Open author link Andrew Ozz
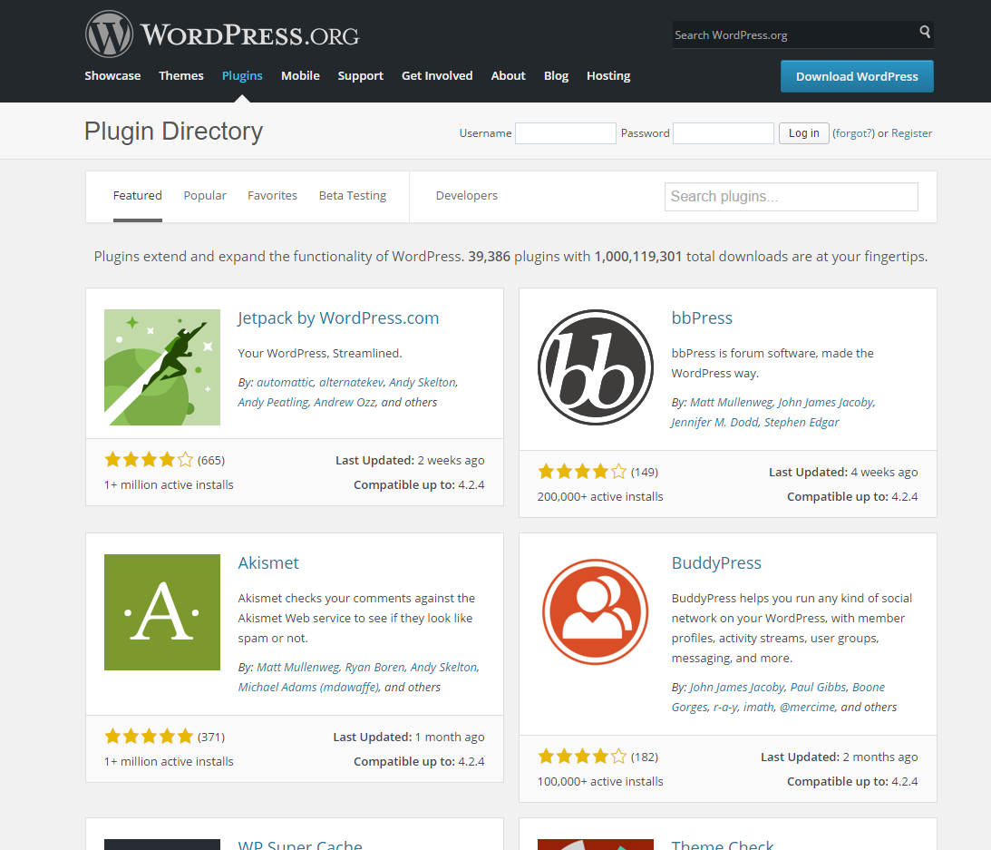 coord(345,402)
